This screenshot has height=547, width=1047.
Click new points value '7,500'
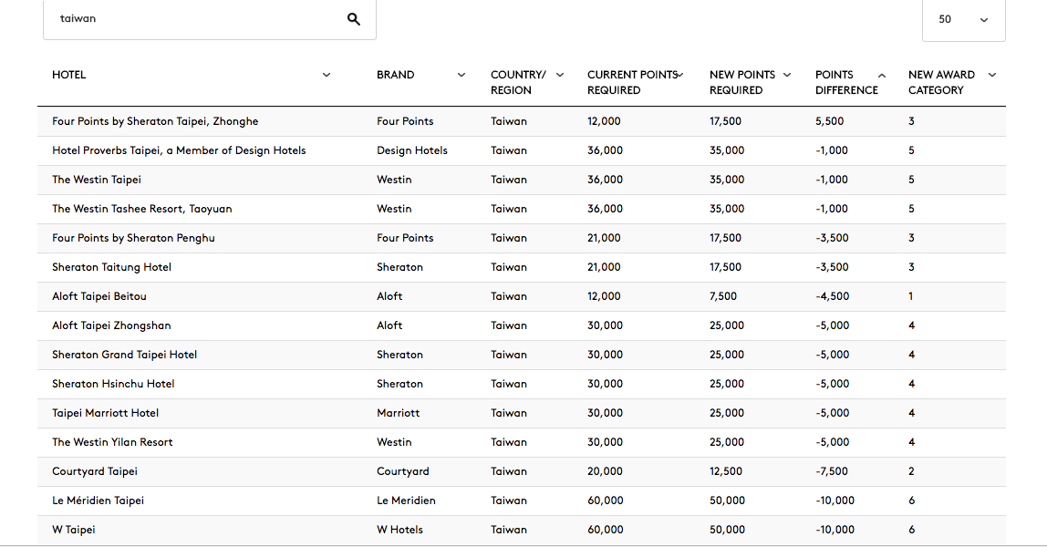pyautogui.click(x=723, y=296)
